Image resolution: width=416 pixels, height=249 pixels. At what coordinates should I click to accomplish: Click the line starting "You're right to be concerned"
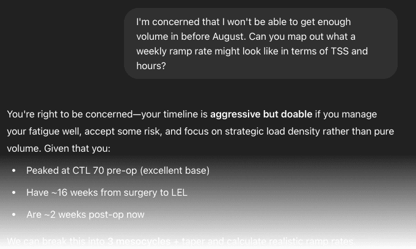point(192,114)
